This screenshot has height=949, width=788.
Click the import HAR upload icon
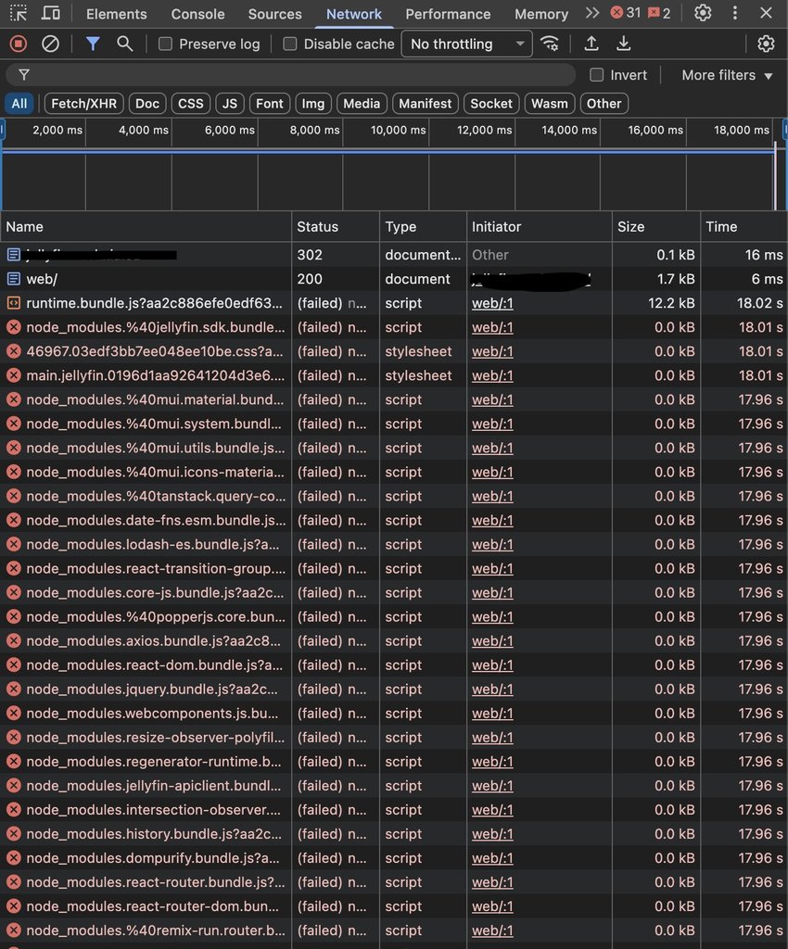click(x=591, y=44)
